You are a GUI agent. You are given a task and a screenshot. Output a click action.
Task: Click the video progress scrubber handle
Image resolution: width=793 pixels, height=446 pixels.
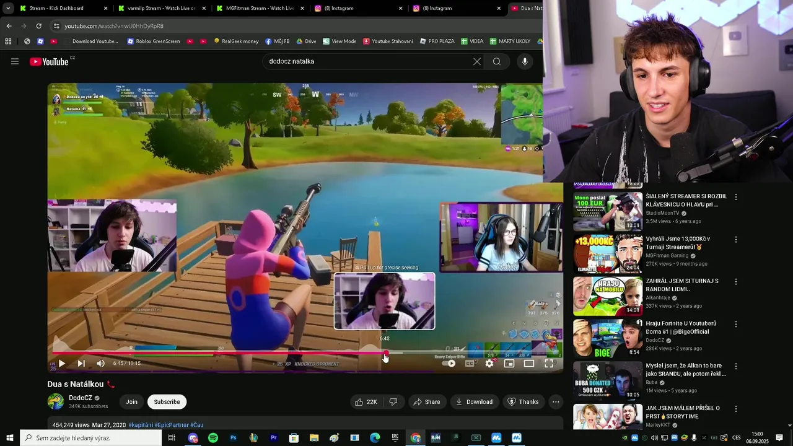pos(385,354)
